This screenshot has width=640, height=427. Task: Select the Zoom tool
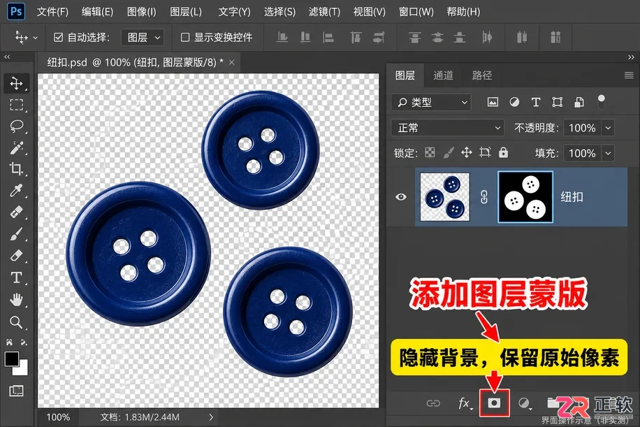16,322
